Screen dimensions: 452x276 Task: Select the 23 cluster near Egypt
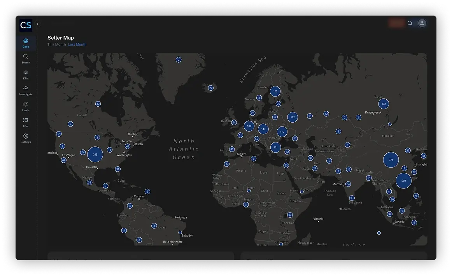(x=286, y=165)
